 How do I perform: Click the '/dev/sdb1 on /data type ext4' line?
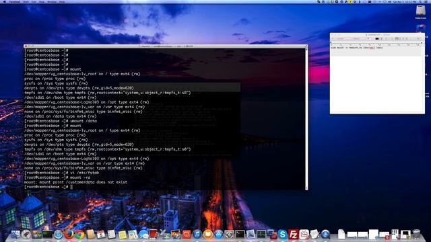(x=60, y=116)
